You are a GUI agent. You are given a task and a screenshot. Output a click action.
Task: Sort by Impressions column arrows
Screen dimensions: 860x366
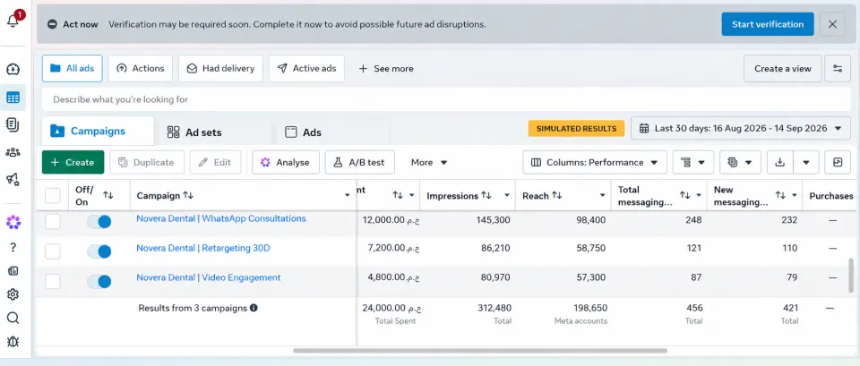(486, 196)
